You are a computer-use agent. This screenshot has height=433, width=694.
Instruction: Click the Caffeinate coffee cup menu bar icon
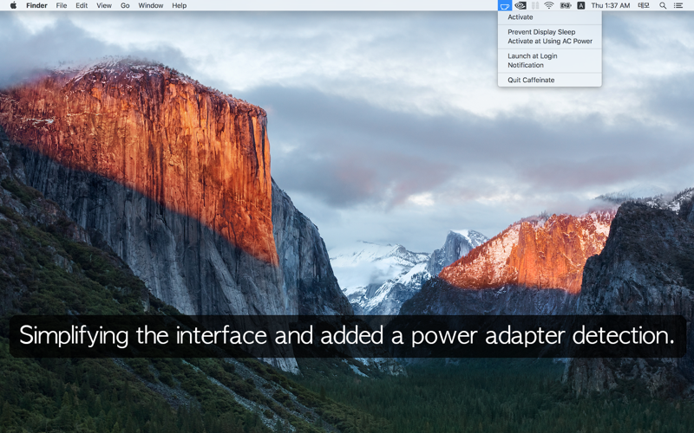[505, 5]
